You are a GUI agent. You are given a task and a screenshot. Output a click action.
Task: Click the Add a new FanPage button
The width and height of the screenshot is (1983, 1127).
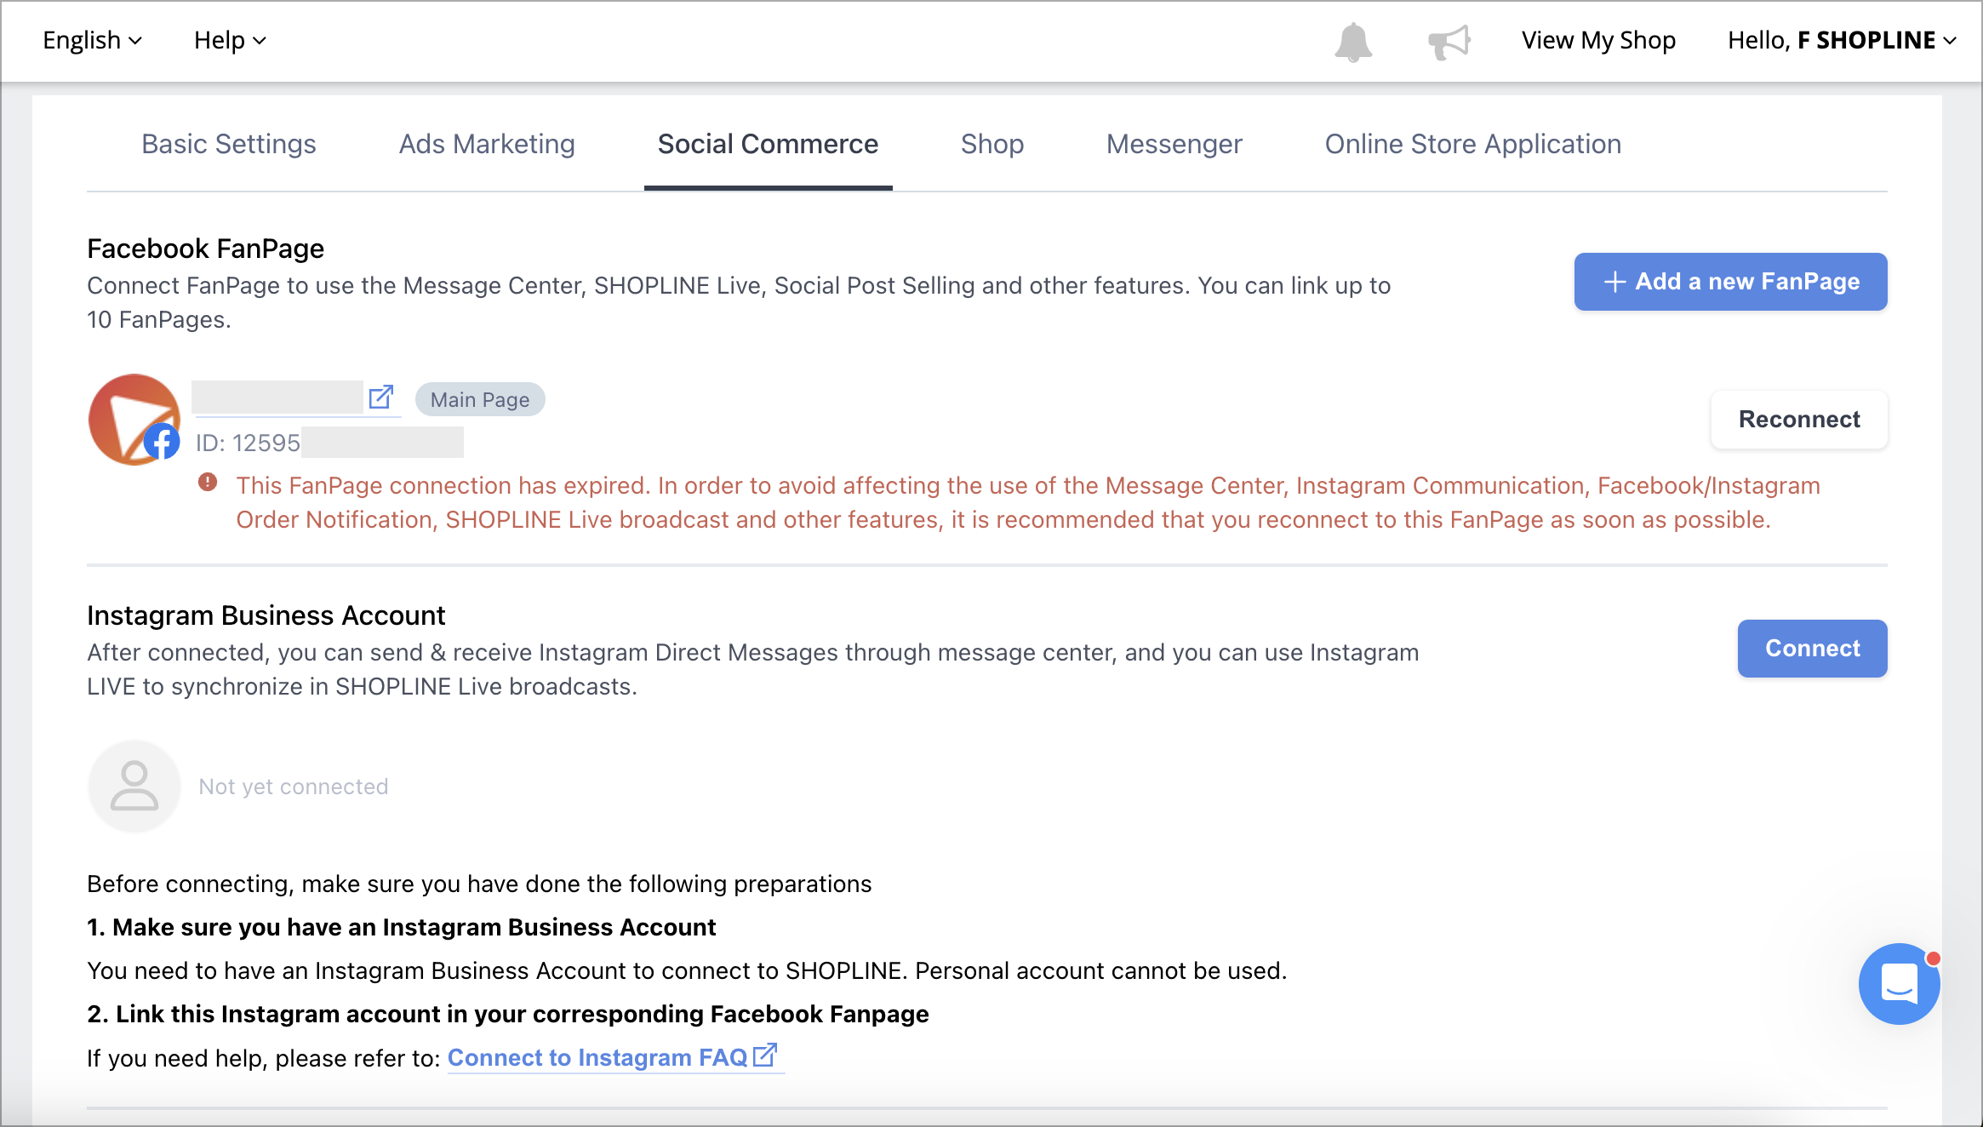[x=1730, y=282]
